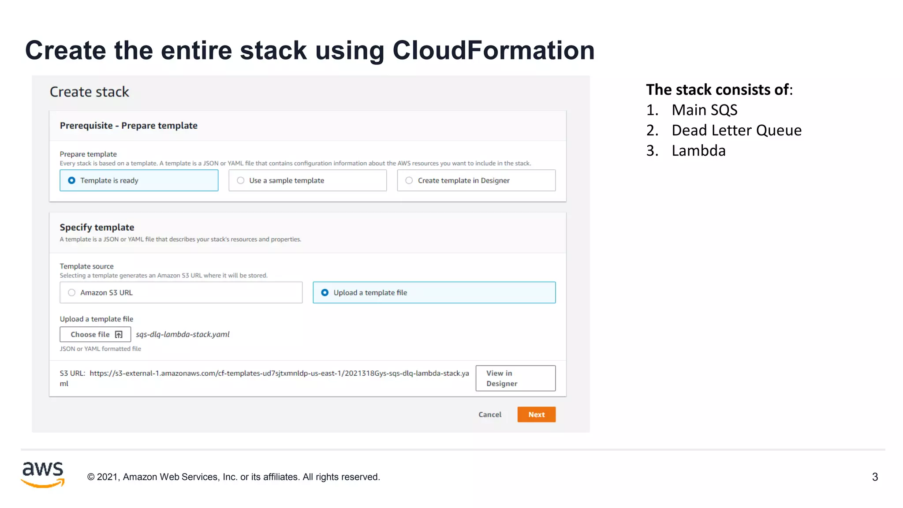Choose the Use a sample template option
The height and width of the screenshot is (508, 903).
(x=241, y=180)
